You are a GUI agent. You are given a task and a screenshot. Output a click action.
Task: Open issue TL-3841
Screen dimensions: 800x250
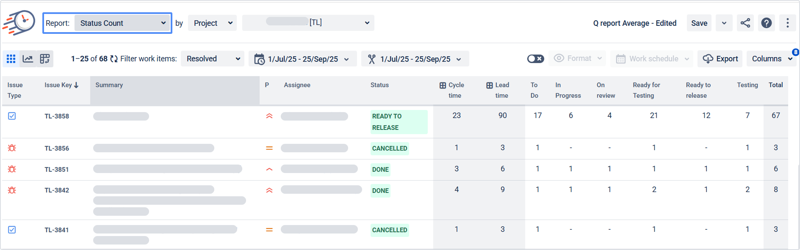(57, 230)
